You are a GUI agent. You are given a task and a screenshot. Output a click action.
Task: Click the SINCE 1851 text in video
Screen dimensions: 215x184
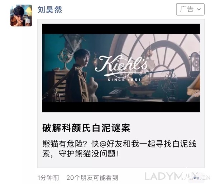coord(124,80)
